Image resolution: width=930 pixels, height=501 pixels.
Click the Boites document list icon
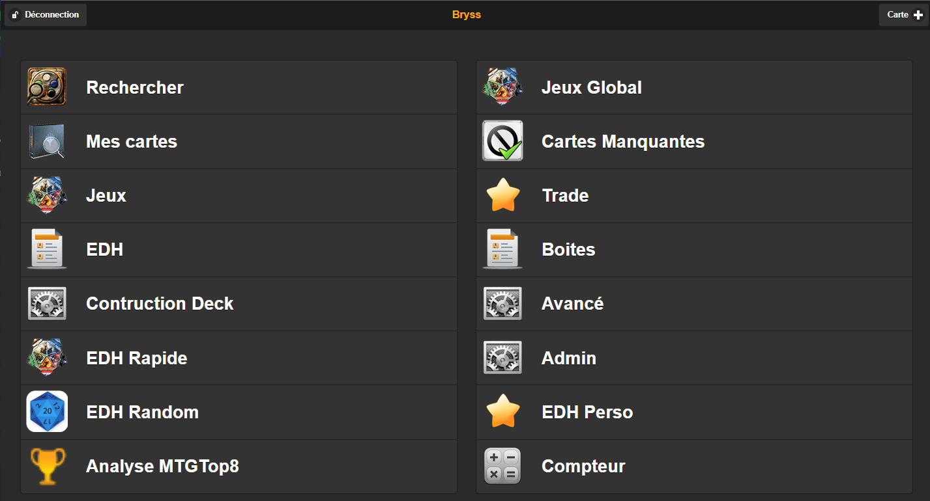pos(502,249)
